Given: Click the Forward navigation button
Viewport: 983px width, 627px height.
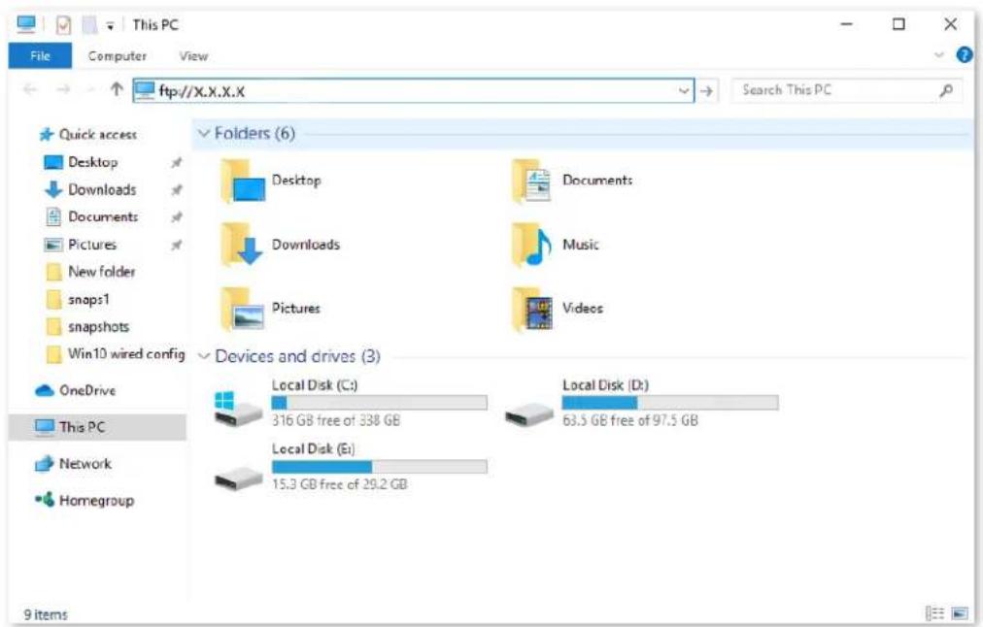Looking at the screenshot, I should tap(63, 89).
